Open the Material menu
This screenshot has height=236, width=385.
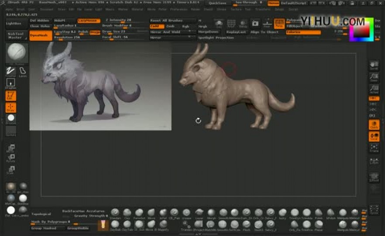[137, 9]
